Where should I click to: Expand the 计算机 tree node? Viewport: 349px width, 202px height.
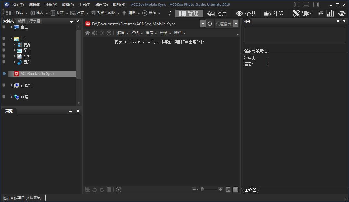[11, 85]
